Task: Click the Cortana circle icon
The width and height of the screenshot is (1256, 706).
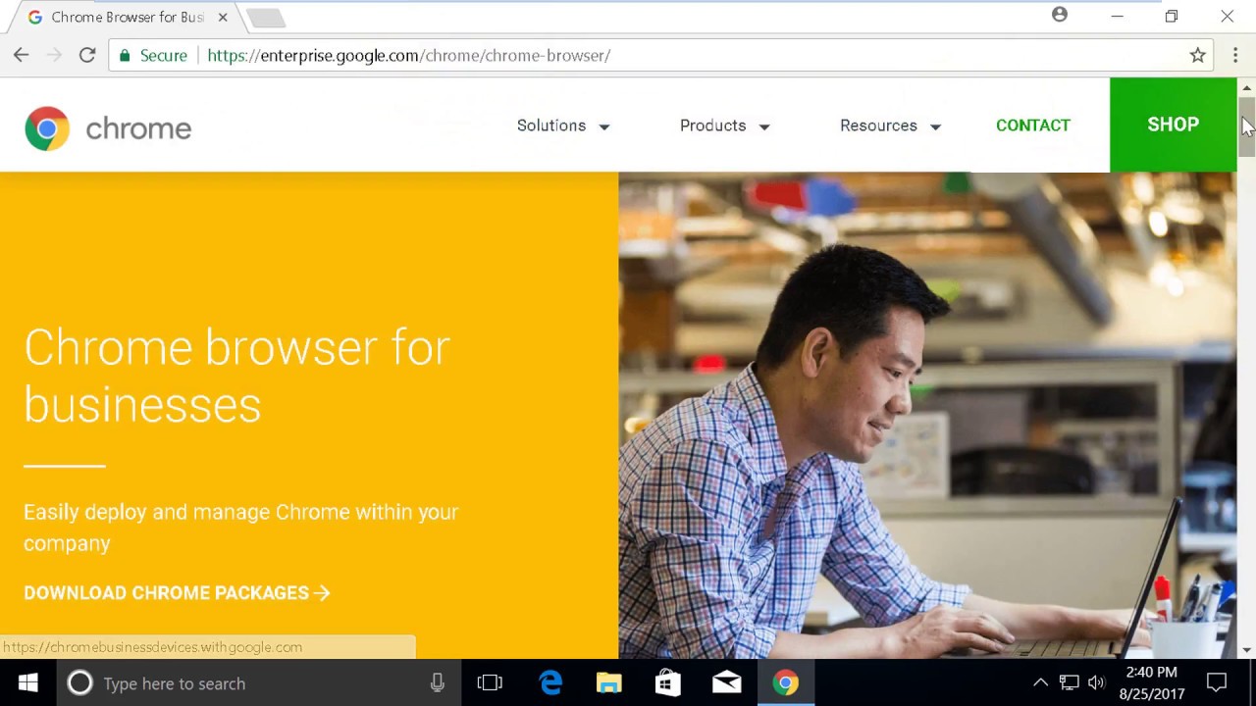Action: [79, 683]
